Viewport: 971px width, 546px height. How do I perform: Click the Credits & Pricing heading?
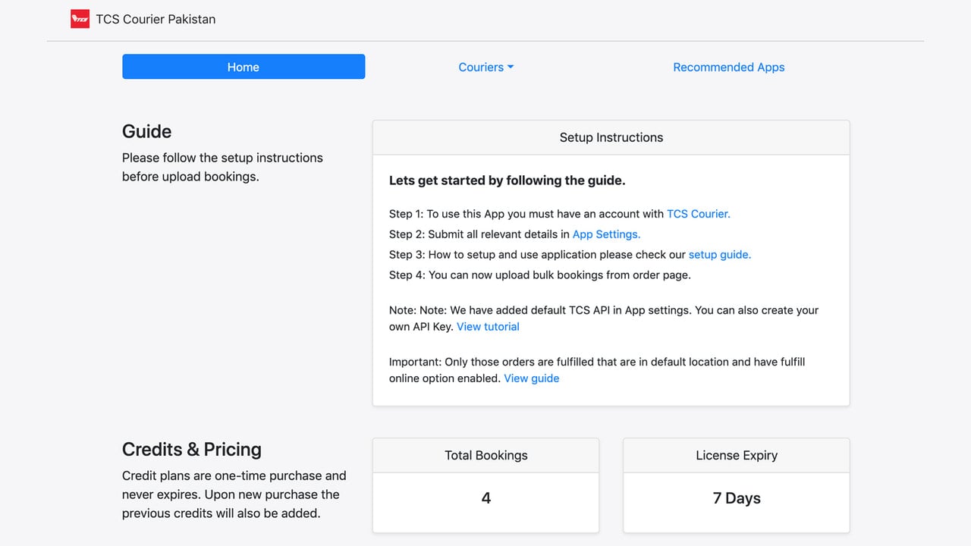(192, 449)
